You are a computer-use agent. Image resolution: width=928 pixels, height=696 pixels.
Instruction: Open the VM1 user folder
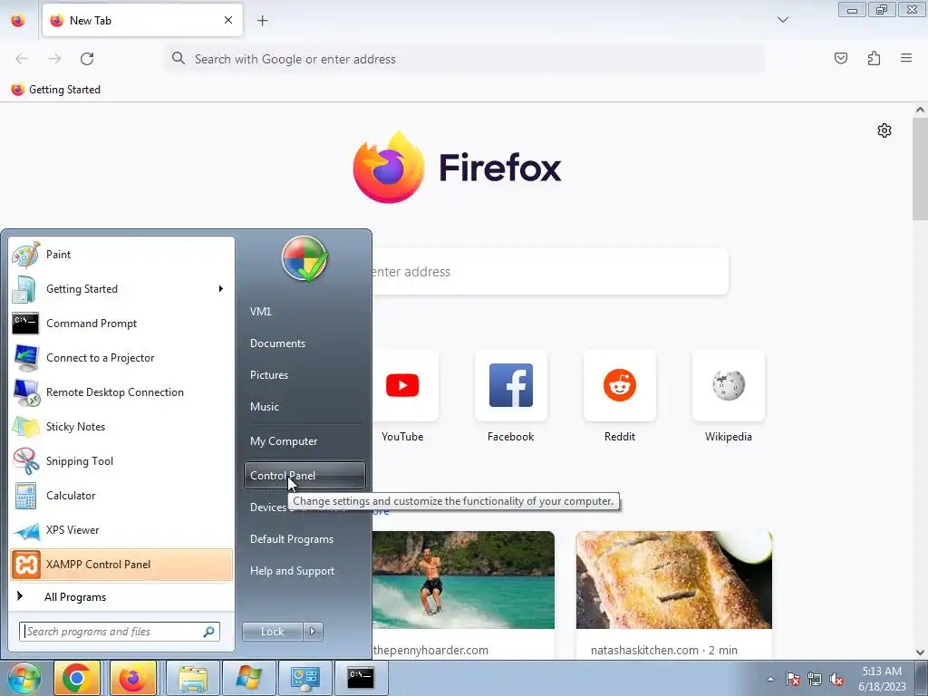click(x=304, y=312)
